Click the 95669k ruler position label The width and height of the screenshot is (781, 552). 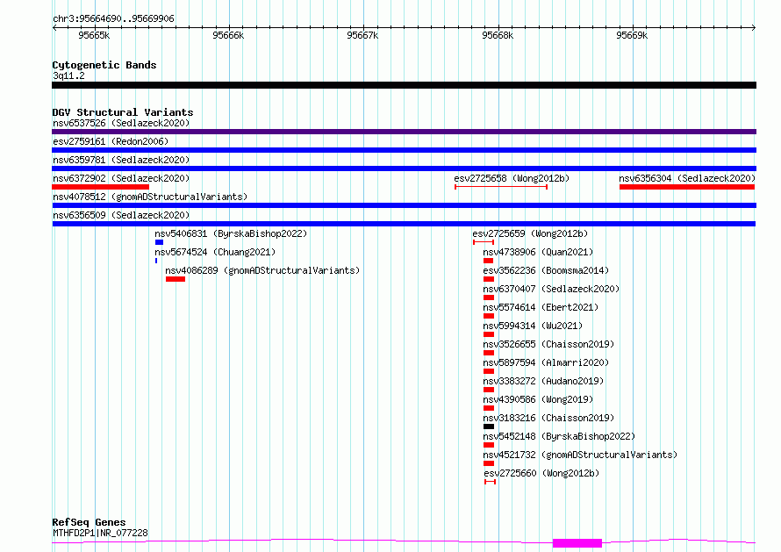(x=632, y=35)
